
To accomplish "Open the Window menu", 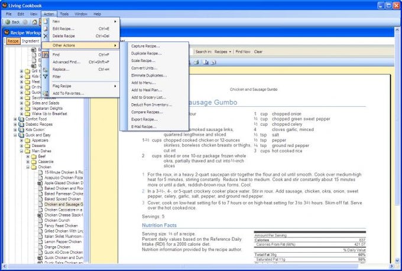I will click(x=81, y=14).
